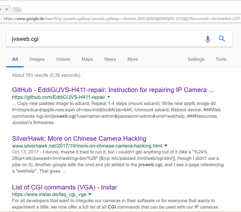Screen dimensions: 241x212
Task: Open List of CGI commands Instar link
Action: pyautogui.click(x=64, y=187)
